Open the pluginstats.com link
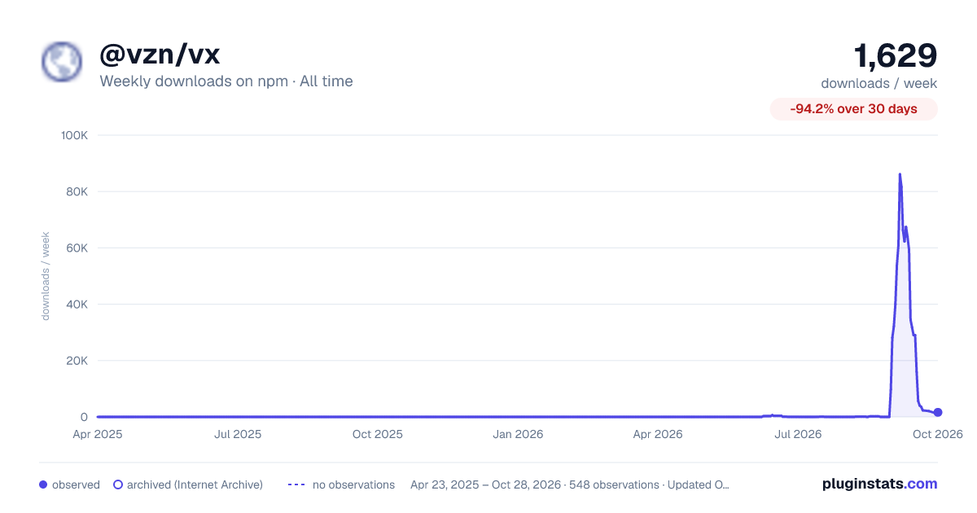The height and width of the screenshot is (513, 977). pos(880,484)
